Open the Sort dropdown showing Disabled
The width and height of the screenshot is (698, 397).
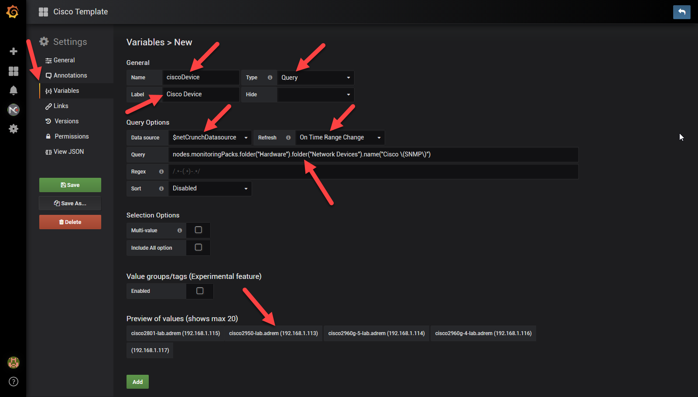[210, 189]
